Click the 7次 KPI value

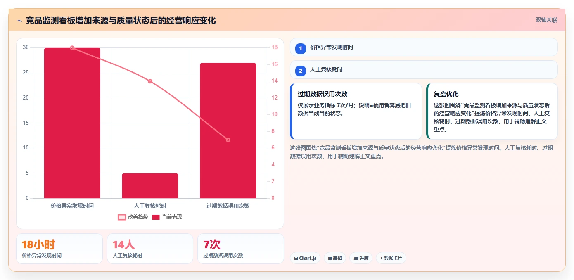212,244
